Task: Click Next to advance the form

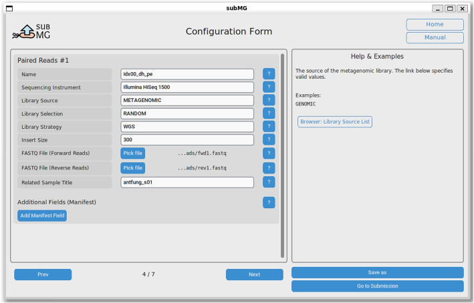Action: click(254, 274)
